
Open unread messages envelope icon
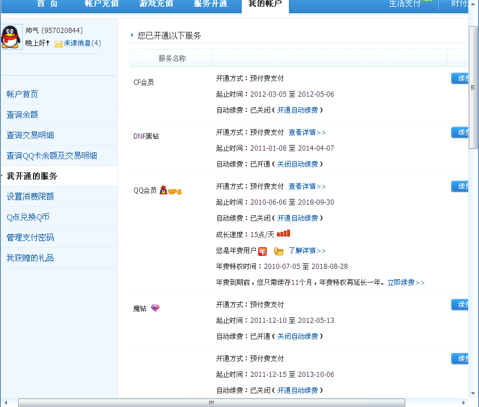point(58,44)
